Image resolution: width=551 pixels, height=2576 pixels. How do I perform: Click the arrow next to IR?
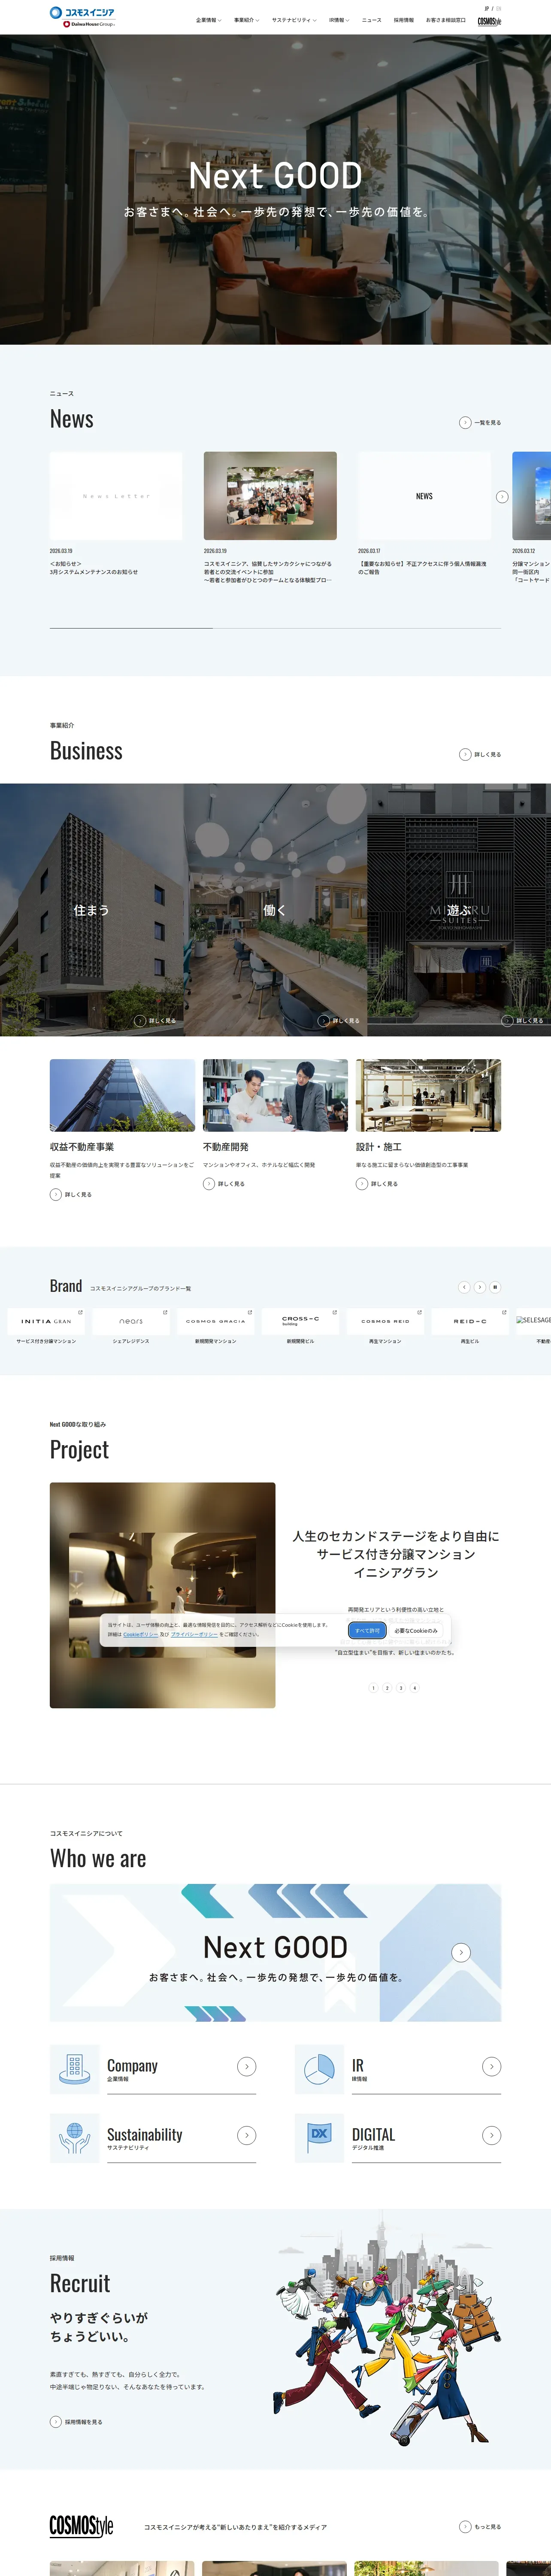(x=492, y=2066)
